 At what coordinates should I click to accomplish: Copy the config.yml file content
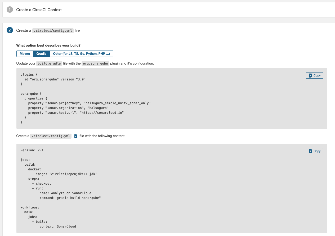pyautogui.click(x=314, y=151)
